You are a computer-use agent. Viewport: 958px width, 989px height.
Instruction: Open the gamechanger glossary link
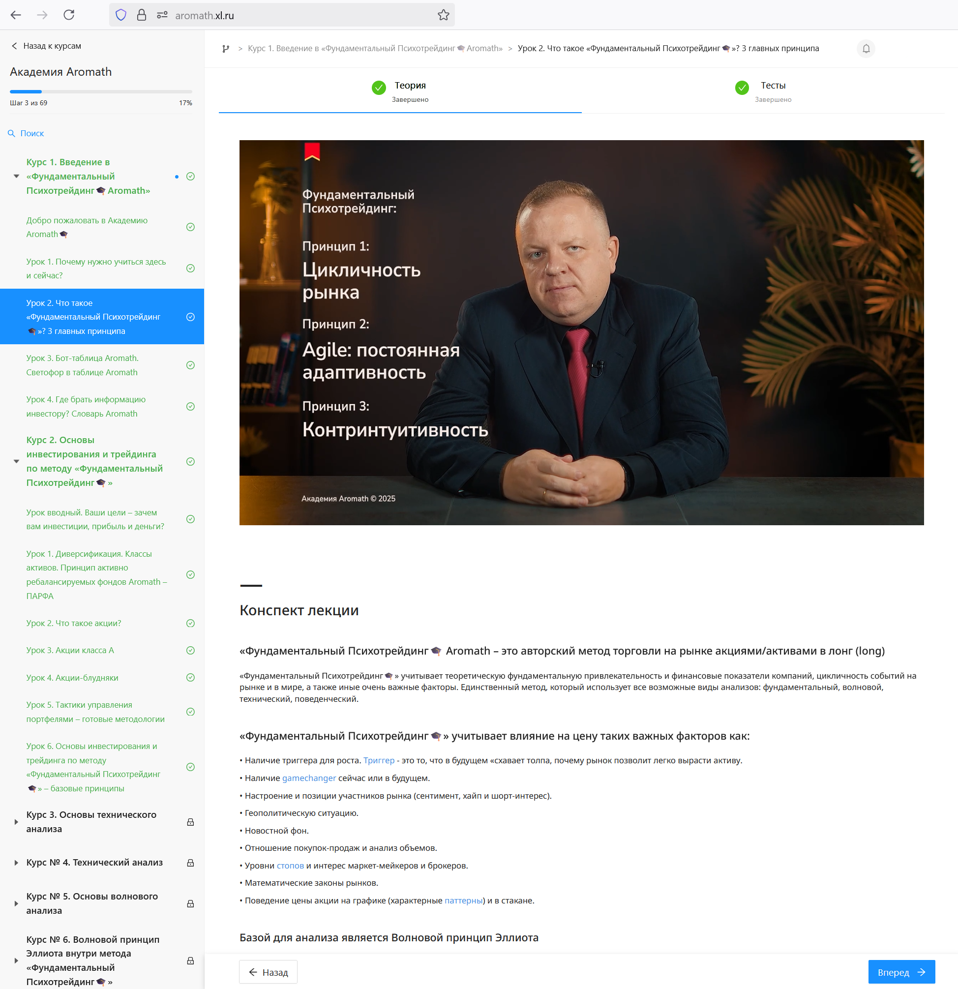click(x=309, y=778)
